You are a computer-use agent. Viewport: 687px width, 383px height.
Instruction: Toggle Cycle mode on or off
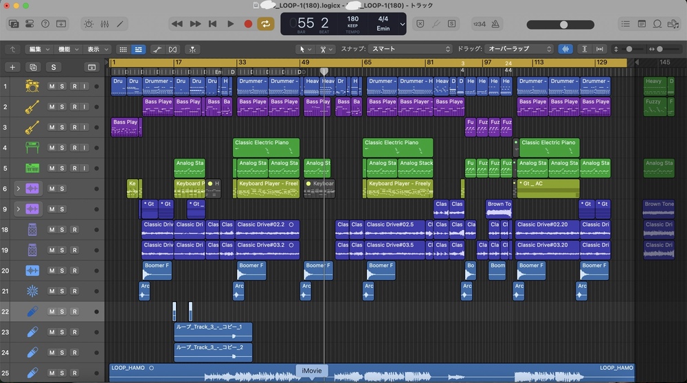[x=264, y=23]
